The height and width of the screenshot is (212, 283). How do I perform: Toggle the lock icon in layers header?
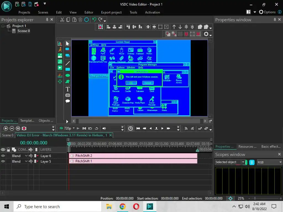[8, 149]
